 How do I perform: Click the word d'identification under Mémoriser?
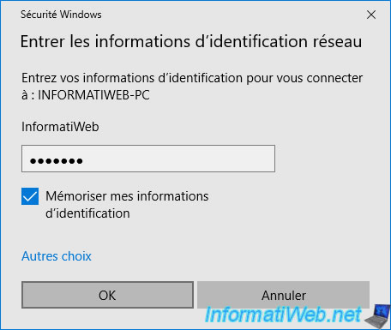click(87, 213)
